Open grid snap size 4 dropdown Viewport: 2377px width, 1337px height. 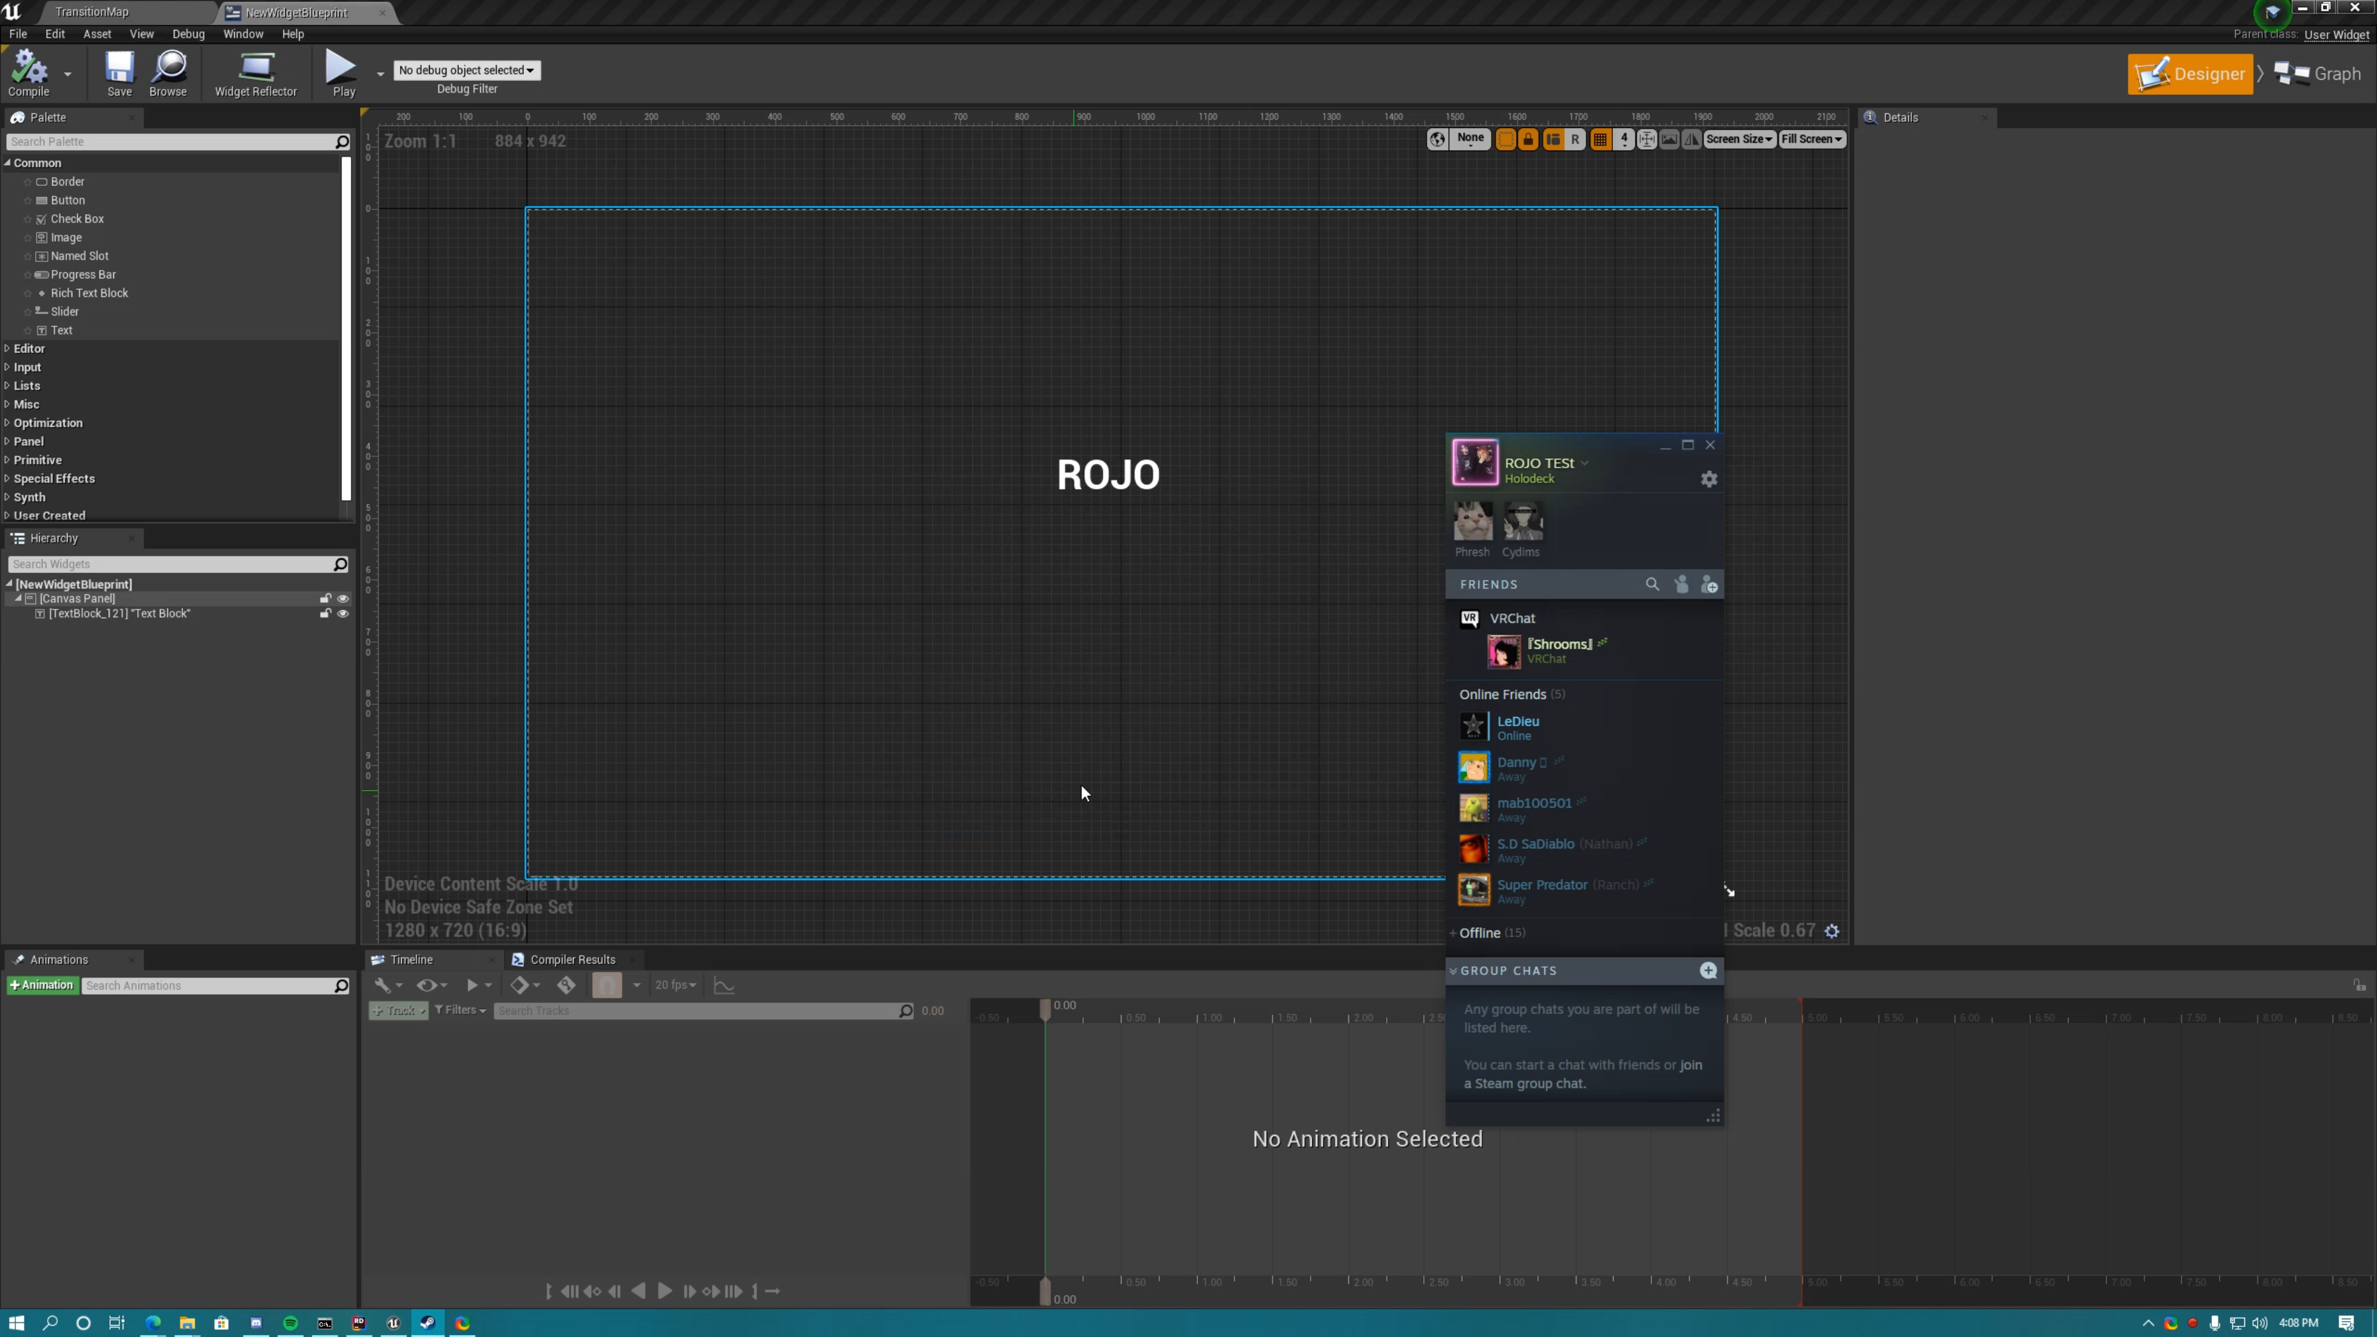pos(1624,139)
